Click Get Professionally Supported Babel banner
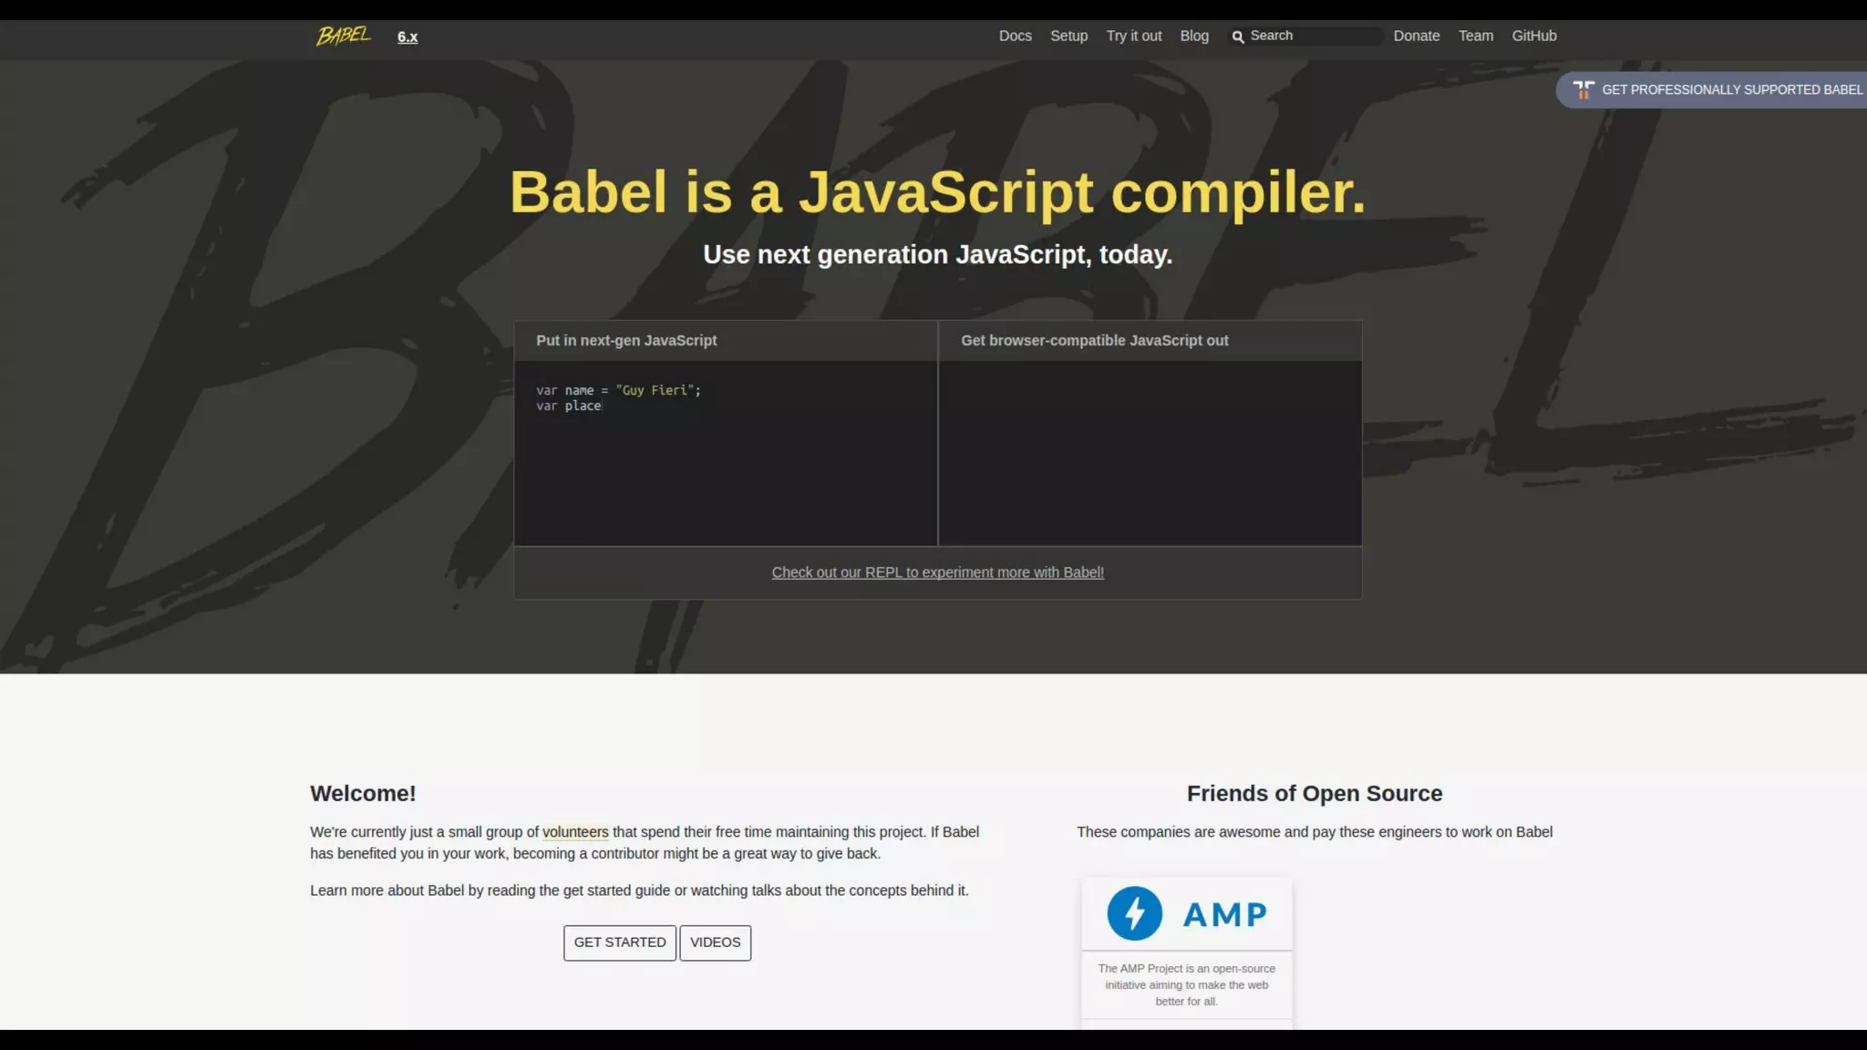The image size is (1867, 1050). point(1711,90)
